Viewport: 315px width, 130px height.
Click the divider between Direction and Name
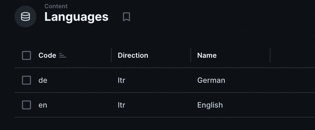pos(191,55)
